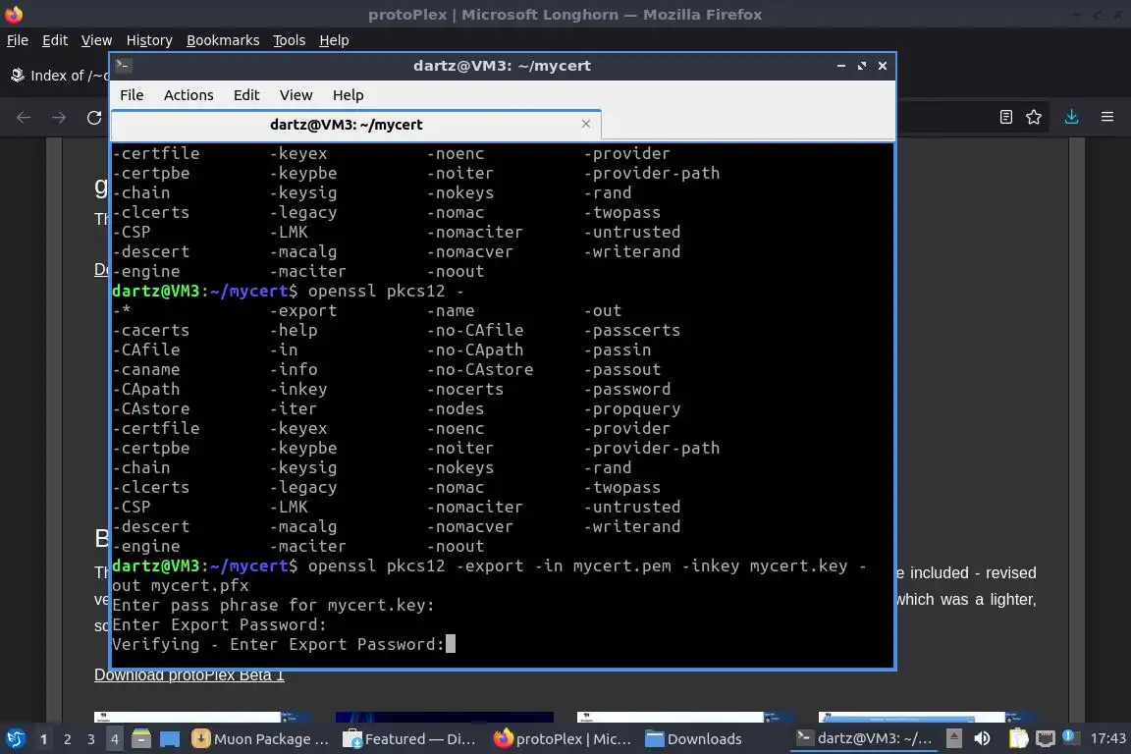Switch to workspace 4
The image size is (1131, 754).
[114, 739]
